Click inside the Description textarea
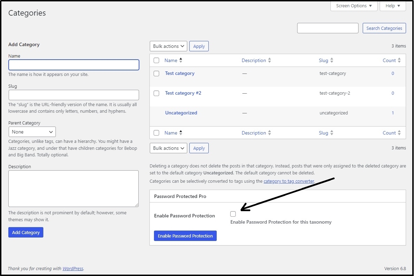The width and height of the screenshot is (414, 276). pyautogui.click(x=74, y=188)
